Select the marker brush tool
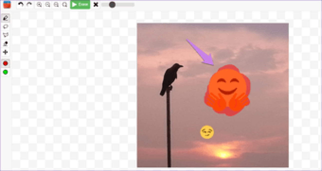This screenshot has height=171, width=322. (5, 18)
